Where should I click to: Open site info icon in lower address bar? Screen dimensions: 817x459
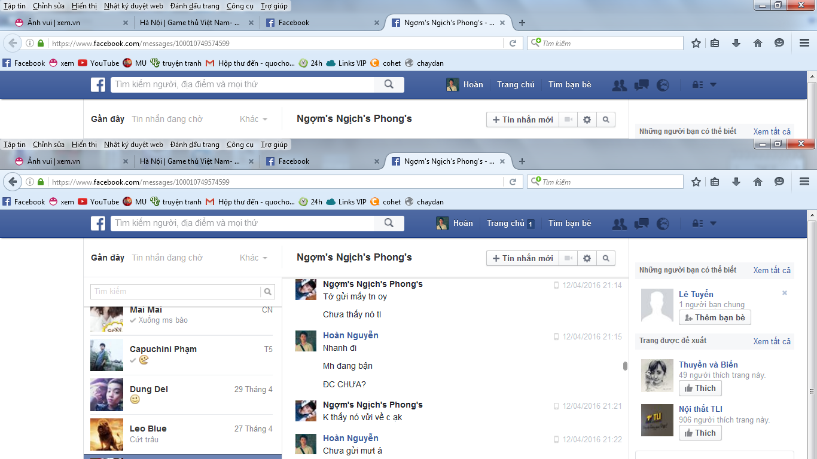pyautogui.click(x=30, y=182)
